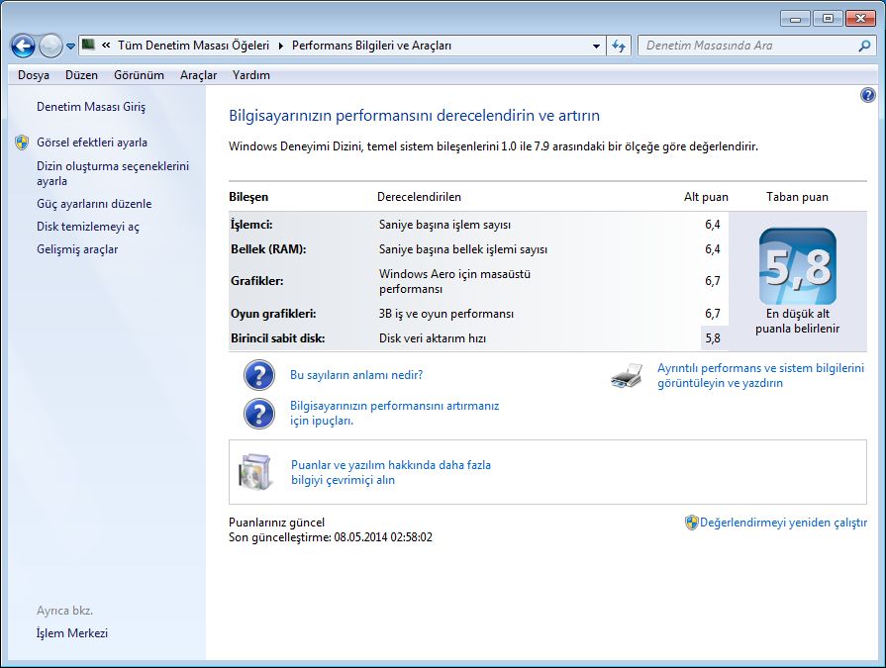886x668 pixels.
Task: Open the Yardım menu
Action: click(250, 75)
